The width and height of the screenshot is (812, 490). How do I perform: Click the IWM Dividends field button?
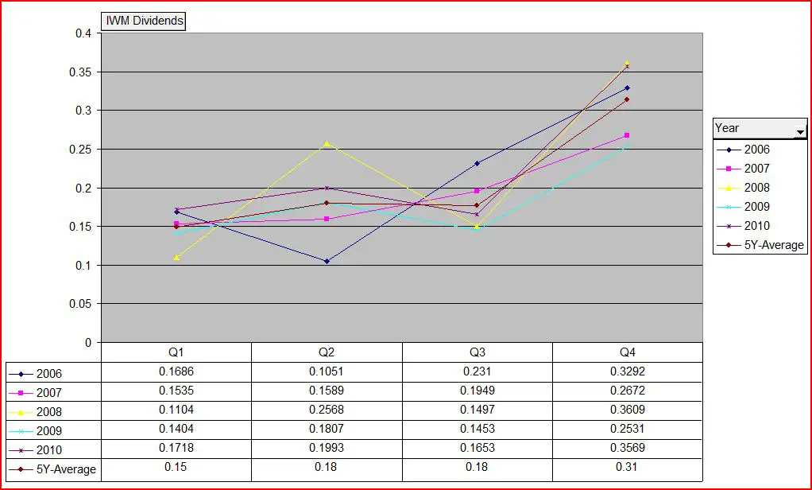point(144,21)
